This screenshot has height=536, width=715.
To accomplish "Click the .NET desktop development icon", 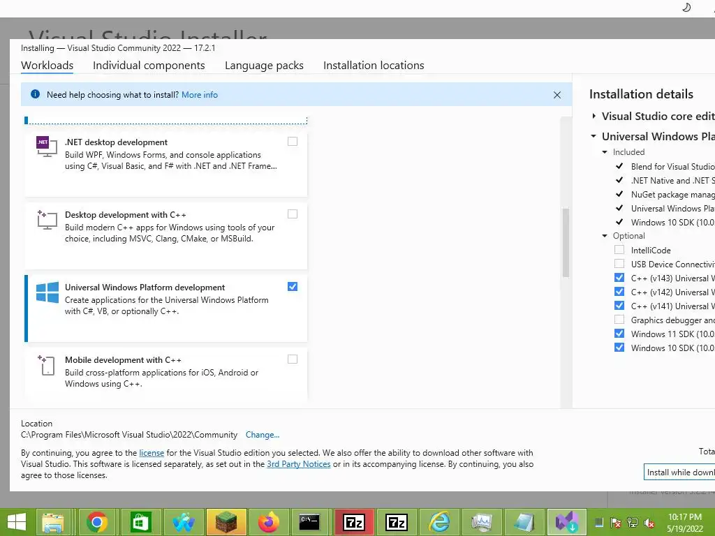I will pyautogui.click(x=47, y=147).
